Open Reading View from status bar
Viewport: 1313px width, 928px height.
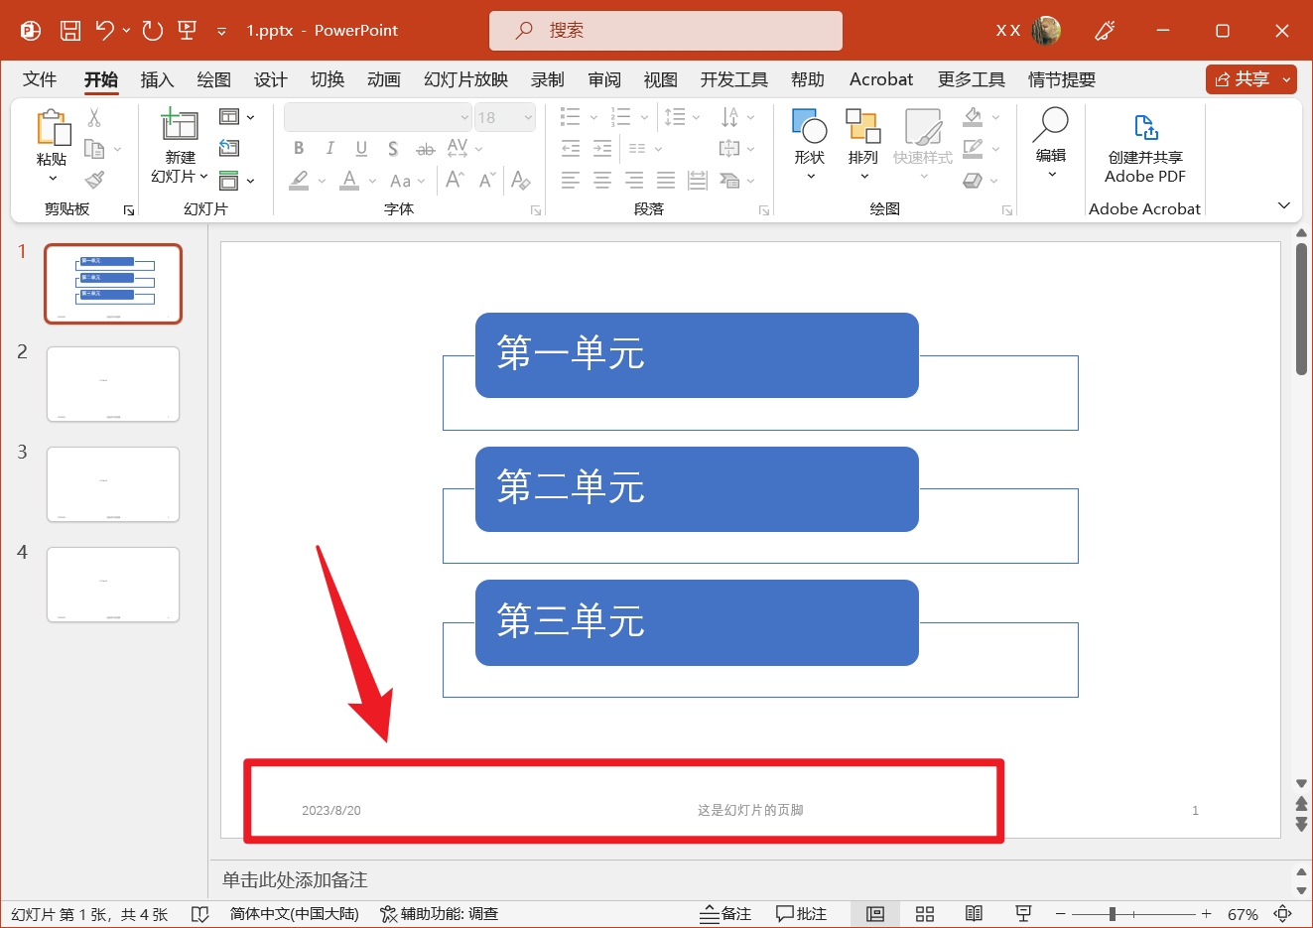(974, 914)
